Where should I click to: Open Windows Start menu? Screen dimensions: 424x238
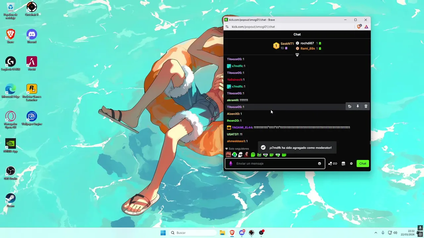[x=163, y=233]
